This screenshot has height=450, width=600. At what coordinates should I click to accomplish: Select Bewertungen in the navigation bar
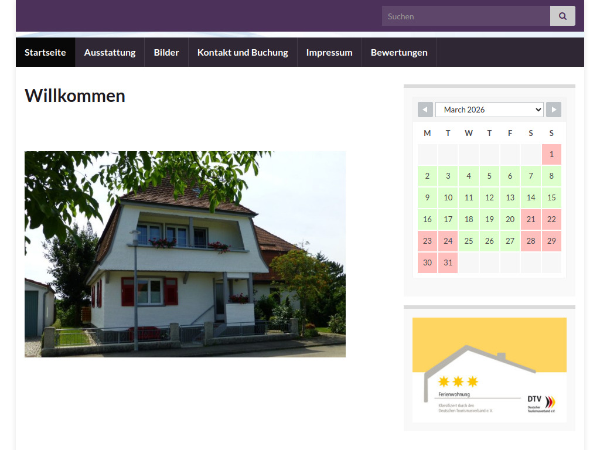pos(399,52)
